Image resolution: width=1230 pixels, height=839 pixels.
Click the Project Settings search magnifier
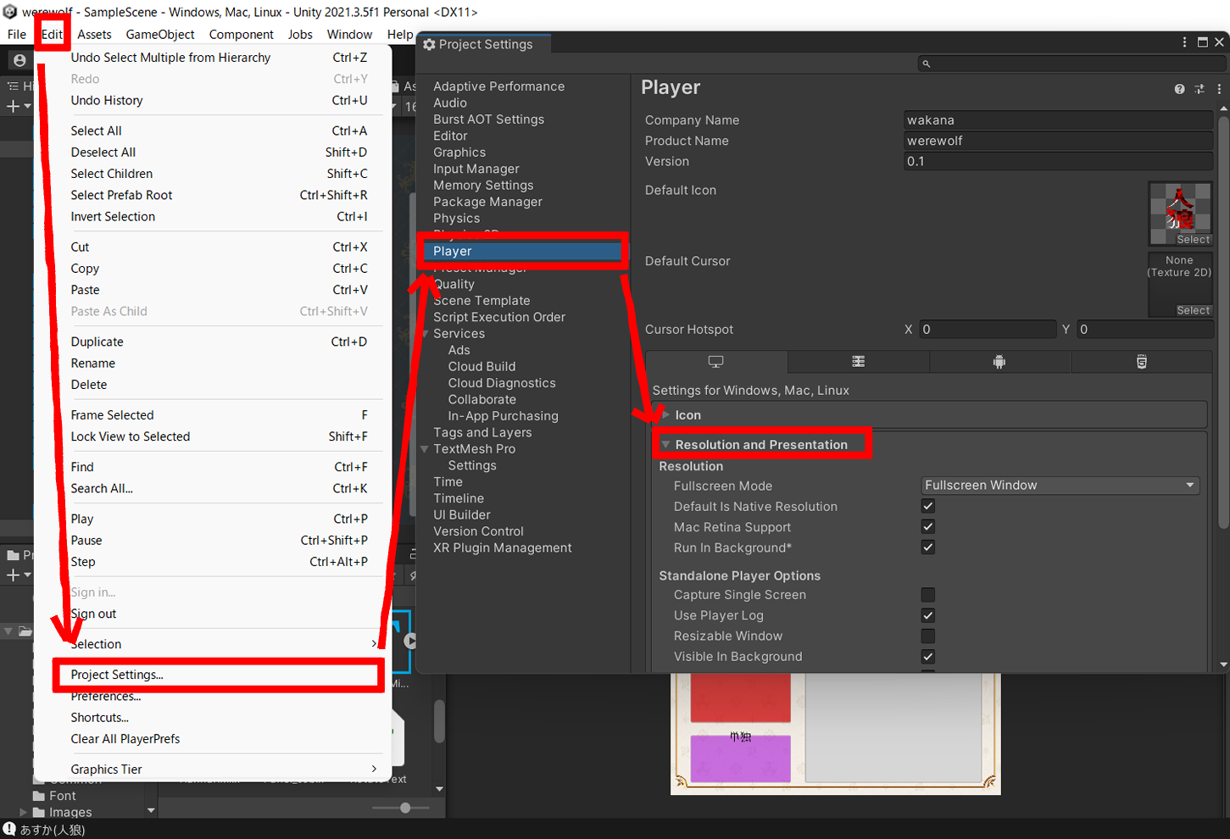926,63
